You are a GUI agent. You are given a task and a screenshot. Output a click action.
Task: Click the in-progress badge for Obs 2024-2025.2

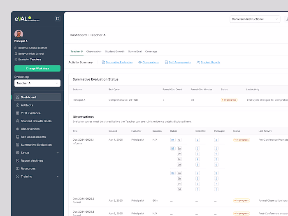click(x=242, y=201)
